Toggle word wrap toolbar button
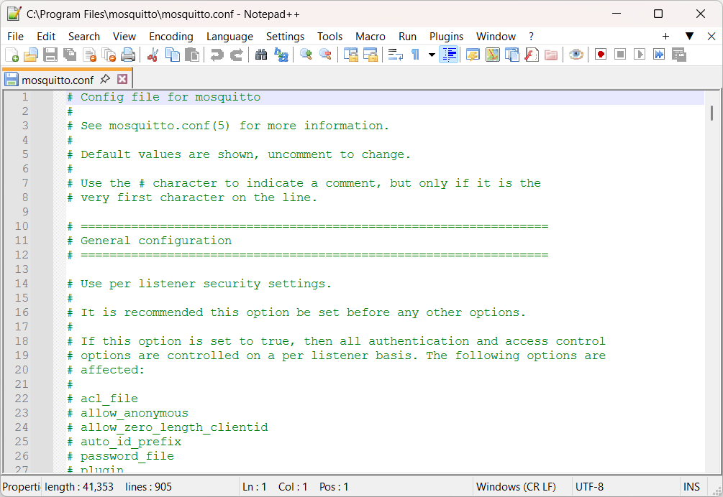Viewport: 723px width, 497px height. 395,55
